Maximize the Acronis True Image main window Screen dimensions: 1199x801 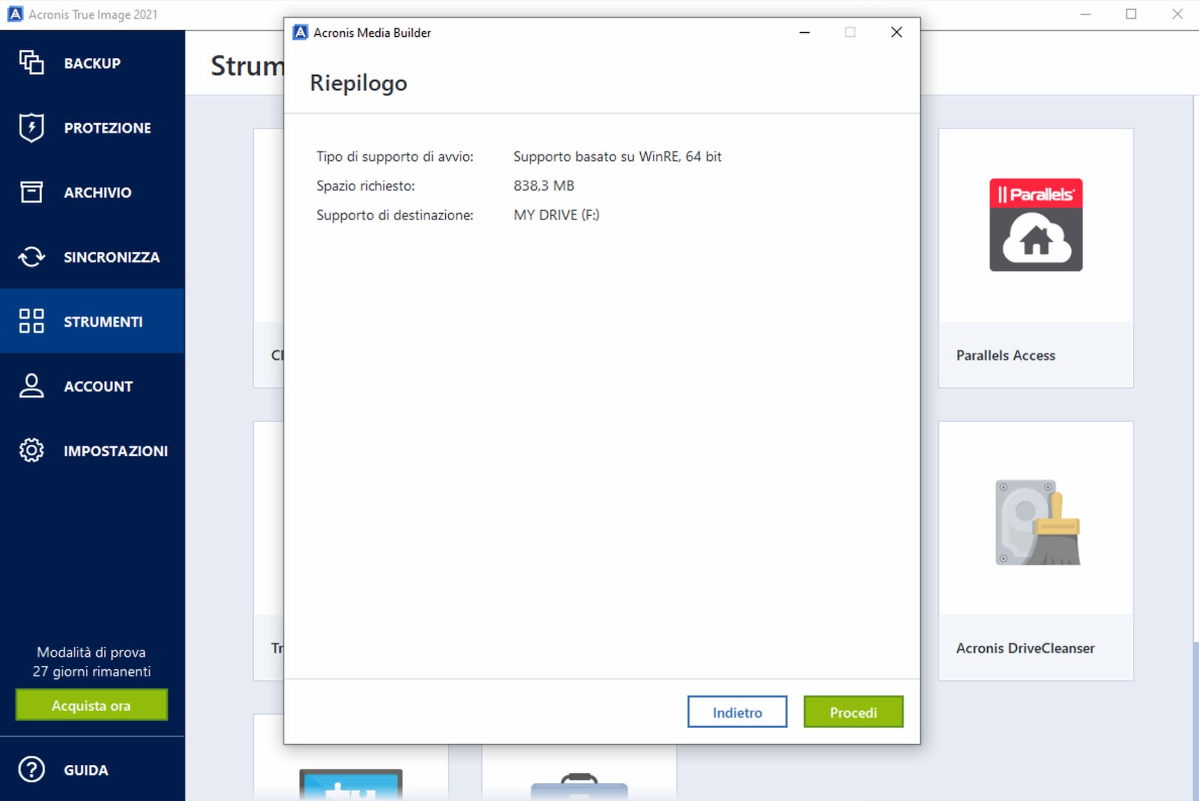point(1131,14)
